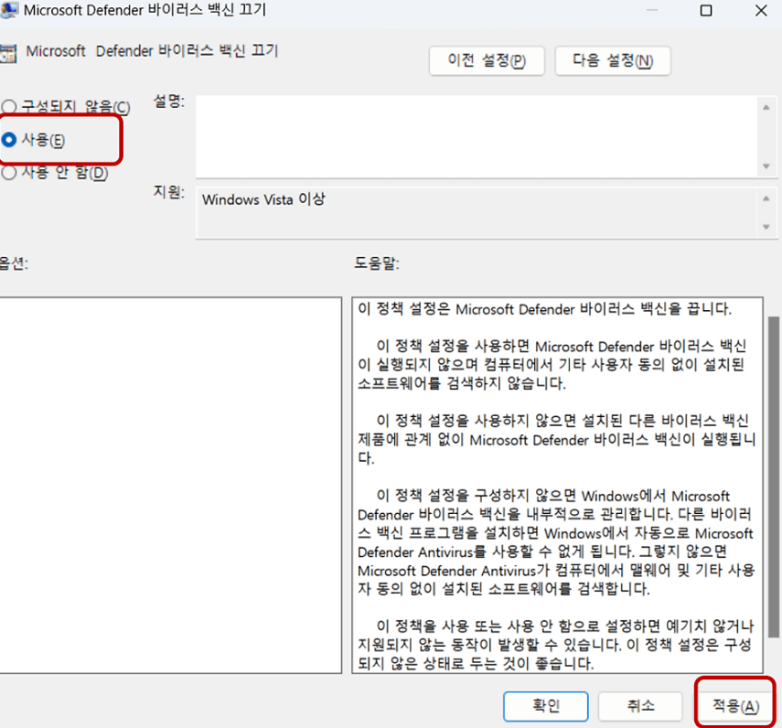Viewport: 782px width, 728px height.
Task: Confirm with the 확인 button
Action: point(546,706)
